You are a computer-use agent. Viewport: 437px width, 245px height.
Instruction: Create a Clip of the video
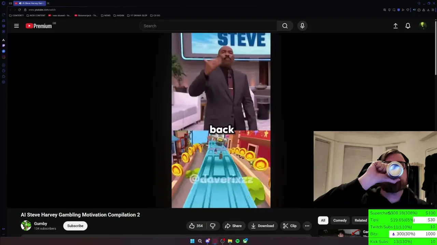pyautogui.click(x=290, y=226)
